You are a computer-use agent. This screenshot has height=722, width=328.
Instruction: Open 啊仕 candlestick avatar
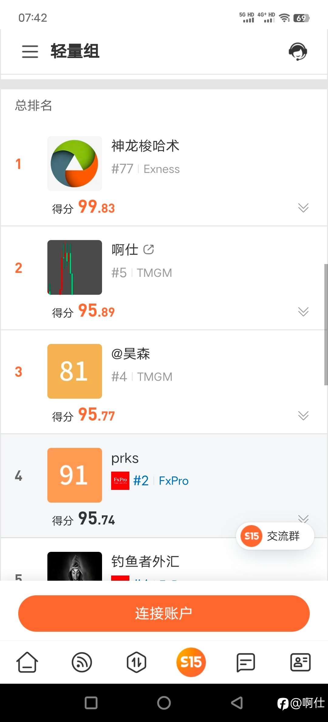coord(75,267)
